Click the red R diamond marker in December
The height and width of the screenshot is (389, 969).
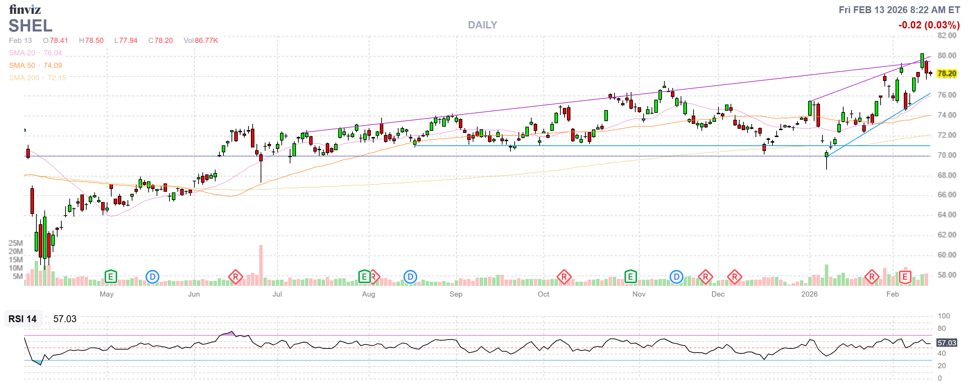tap(734, 277)
